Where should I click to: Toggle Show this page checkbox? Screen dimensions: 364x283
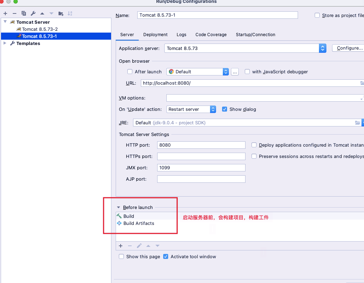click(x=121, y=256)
